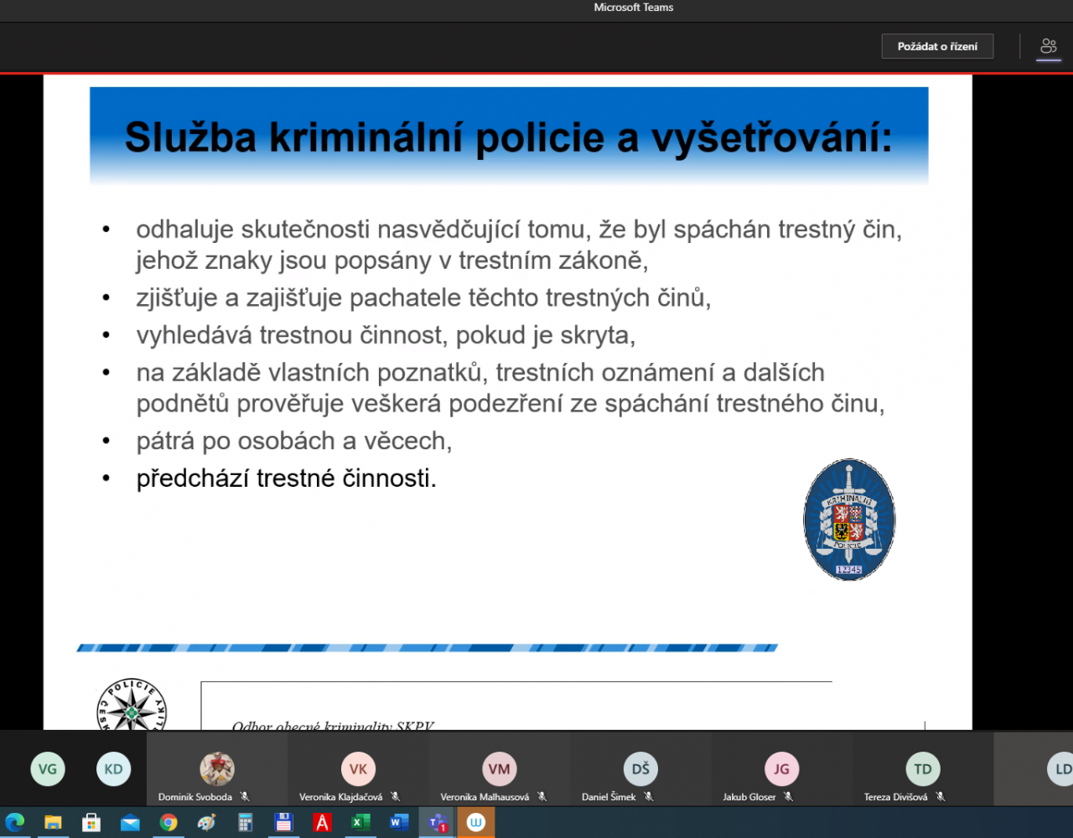Click muted mic icon next to Veronika Malhausová

tap(542, 797)
